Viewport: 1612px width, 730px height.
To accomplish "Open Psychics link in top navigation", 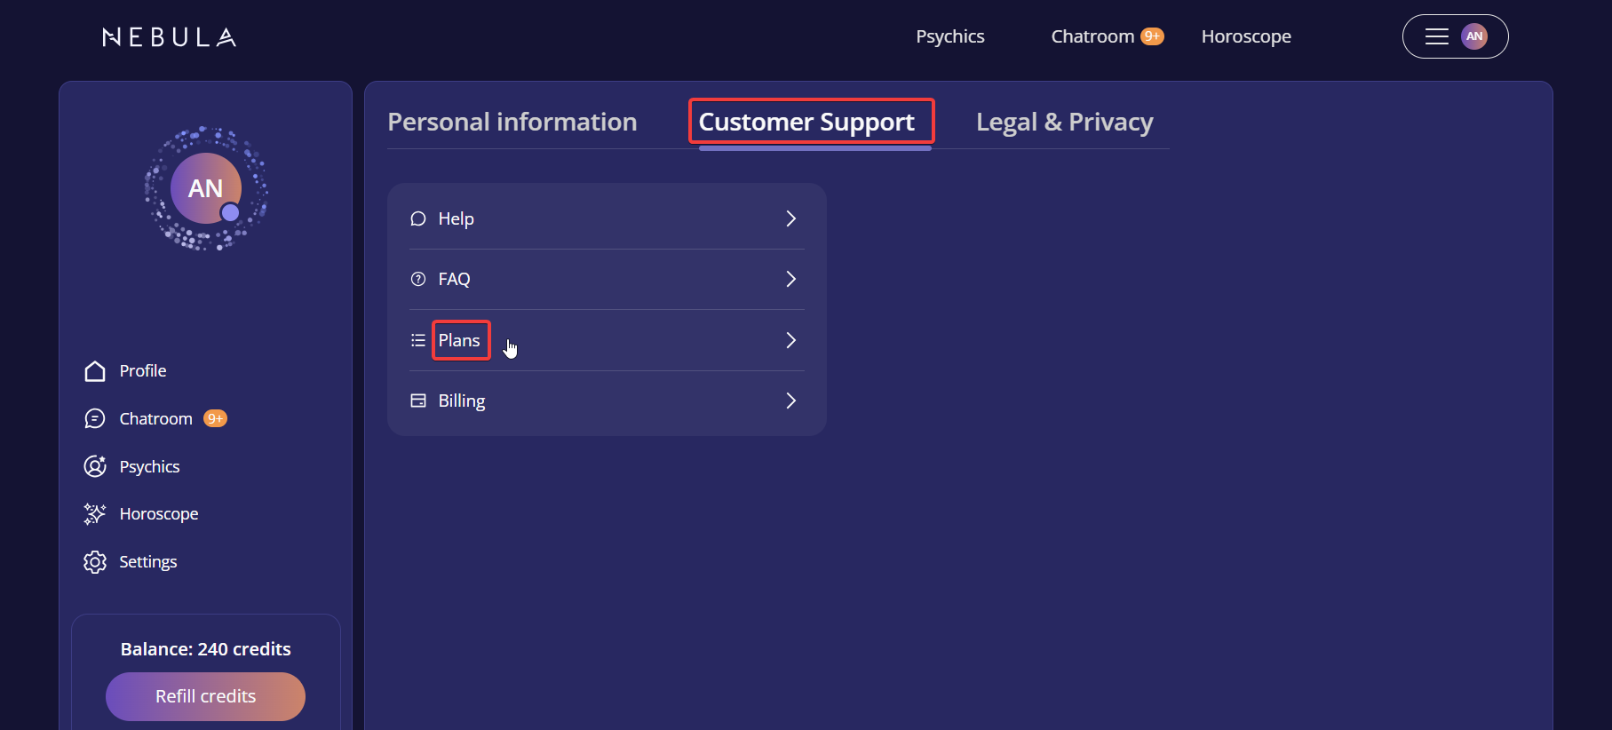I will [x=950, y=36].
